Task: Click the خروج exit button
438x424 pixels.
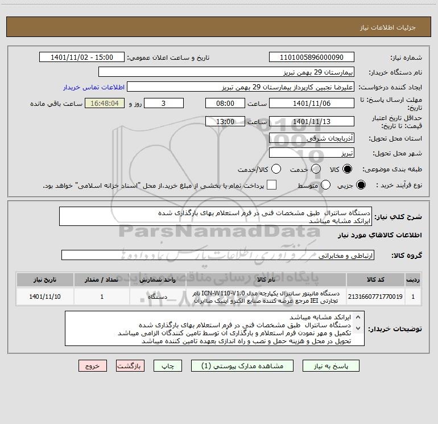Action: pyautogui.click(x=93, y=366)
